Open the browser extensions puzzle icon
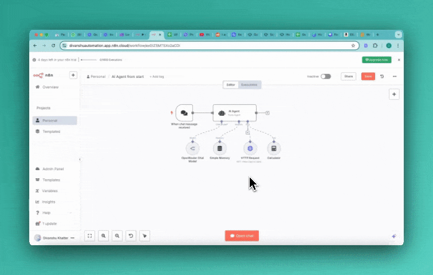433x275 pixels. click(x=375, y=46)
